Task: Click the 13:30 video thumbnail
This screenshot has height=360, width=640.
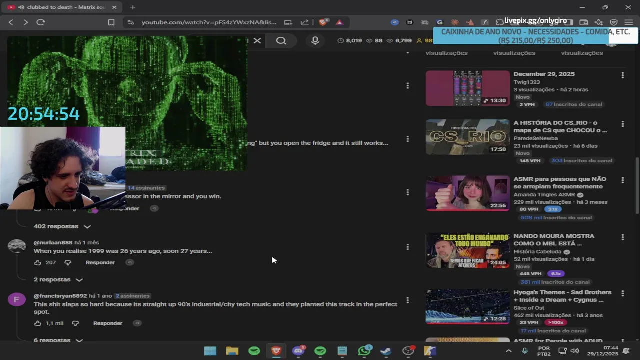Action: tap(468, 88)
